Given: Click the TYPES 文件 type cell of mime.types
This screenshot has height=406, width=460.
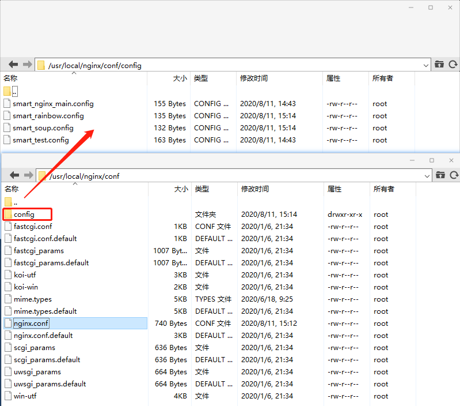Looking at the screenshot, I should [213, 299].
